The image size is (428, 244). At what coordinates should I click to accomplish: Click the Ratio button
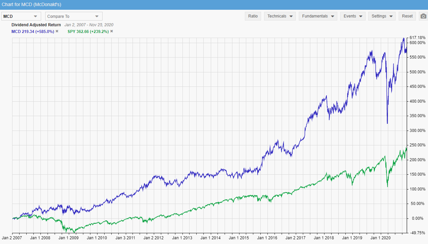pos(253,16)
